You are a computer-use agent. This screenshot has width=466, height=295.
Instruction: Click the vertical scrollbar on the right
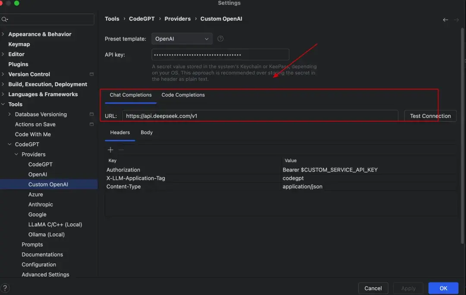(x=462, y=136)
